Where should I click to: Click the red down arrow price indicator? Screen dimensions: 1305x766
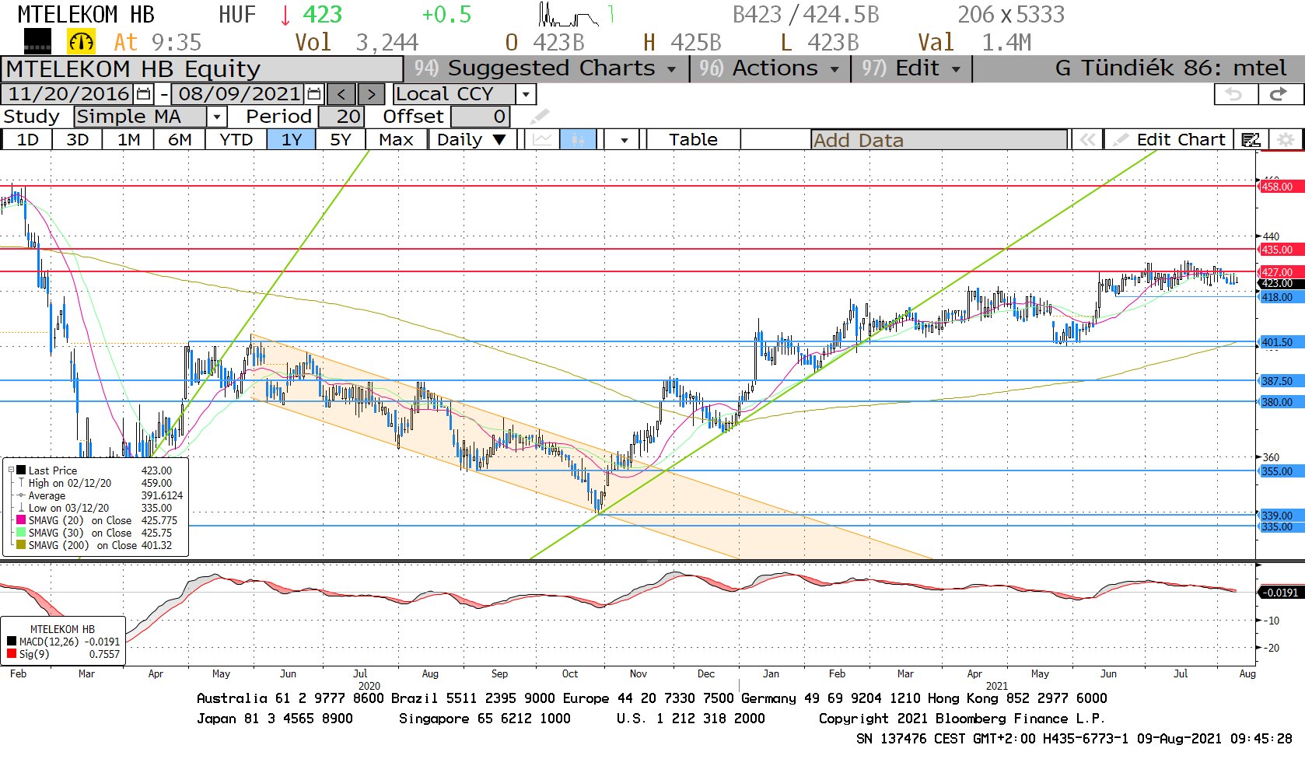click(x=285, y=15)
